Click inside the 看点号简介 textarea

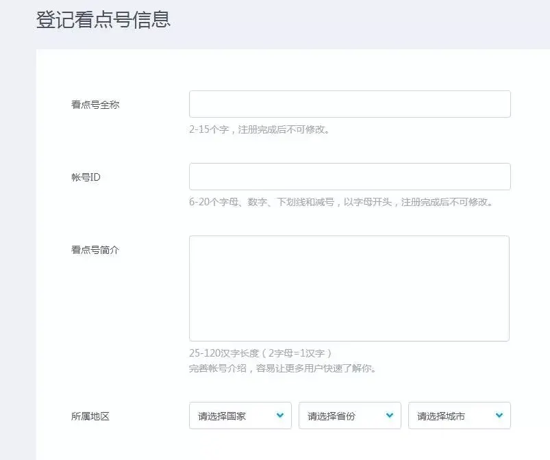point(349,289)
